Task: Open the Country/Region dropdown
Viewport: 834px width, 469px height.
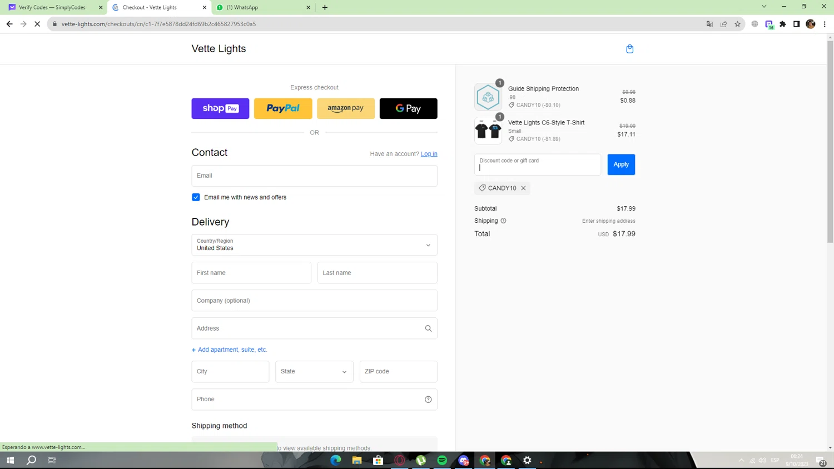Action: pyautogui.click(x=314, y=245)
